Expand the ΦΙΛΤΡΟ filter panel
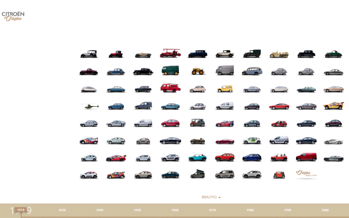The width and height of the screenshot is (349, 218). 209,197
